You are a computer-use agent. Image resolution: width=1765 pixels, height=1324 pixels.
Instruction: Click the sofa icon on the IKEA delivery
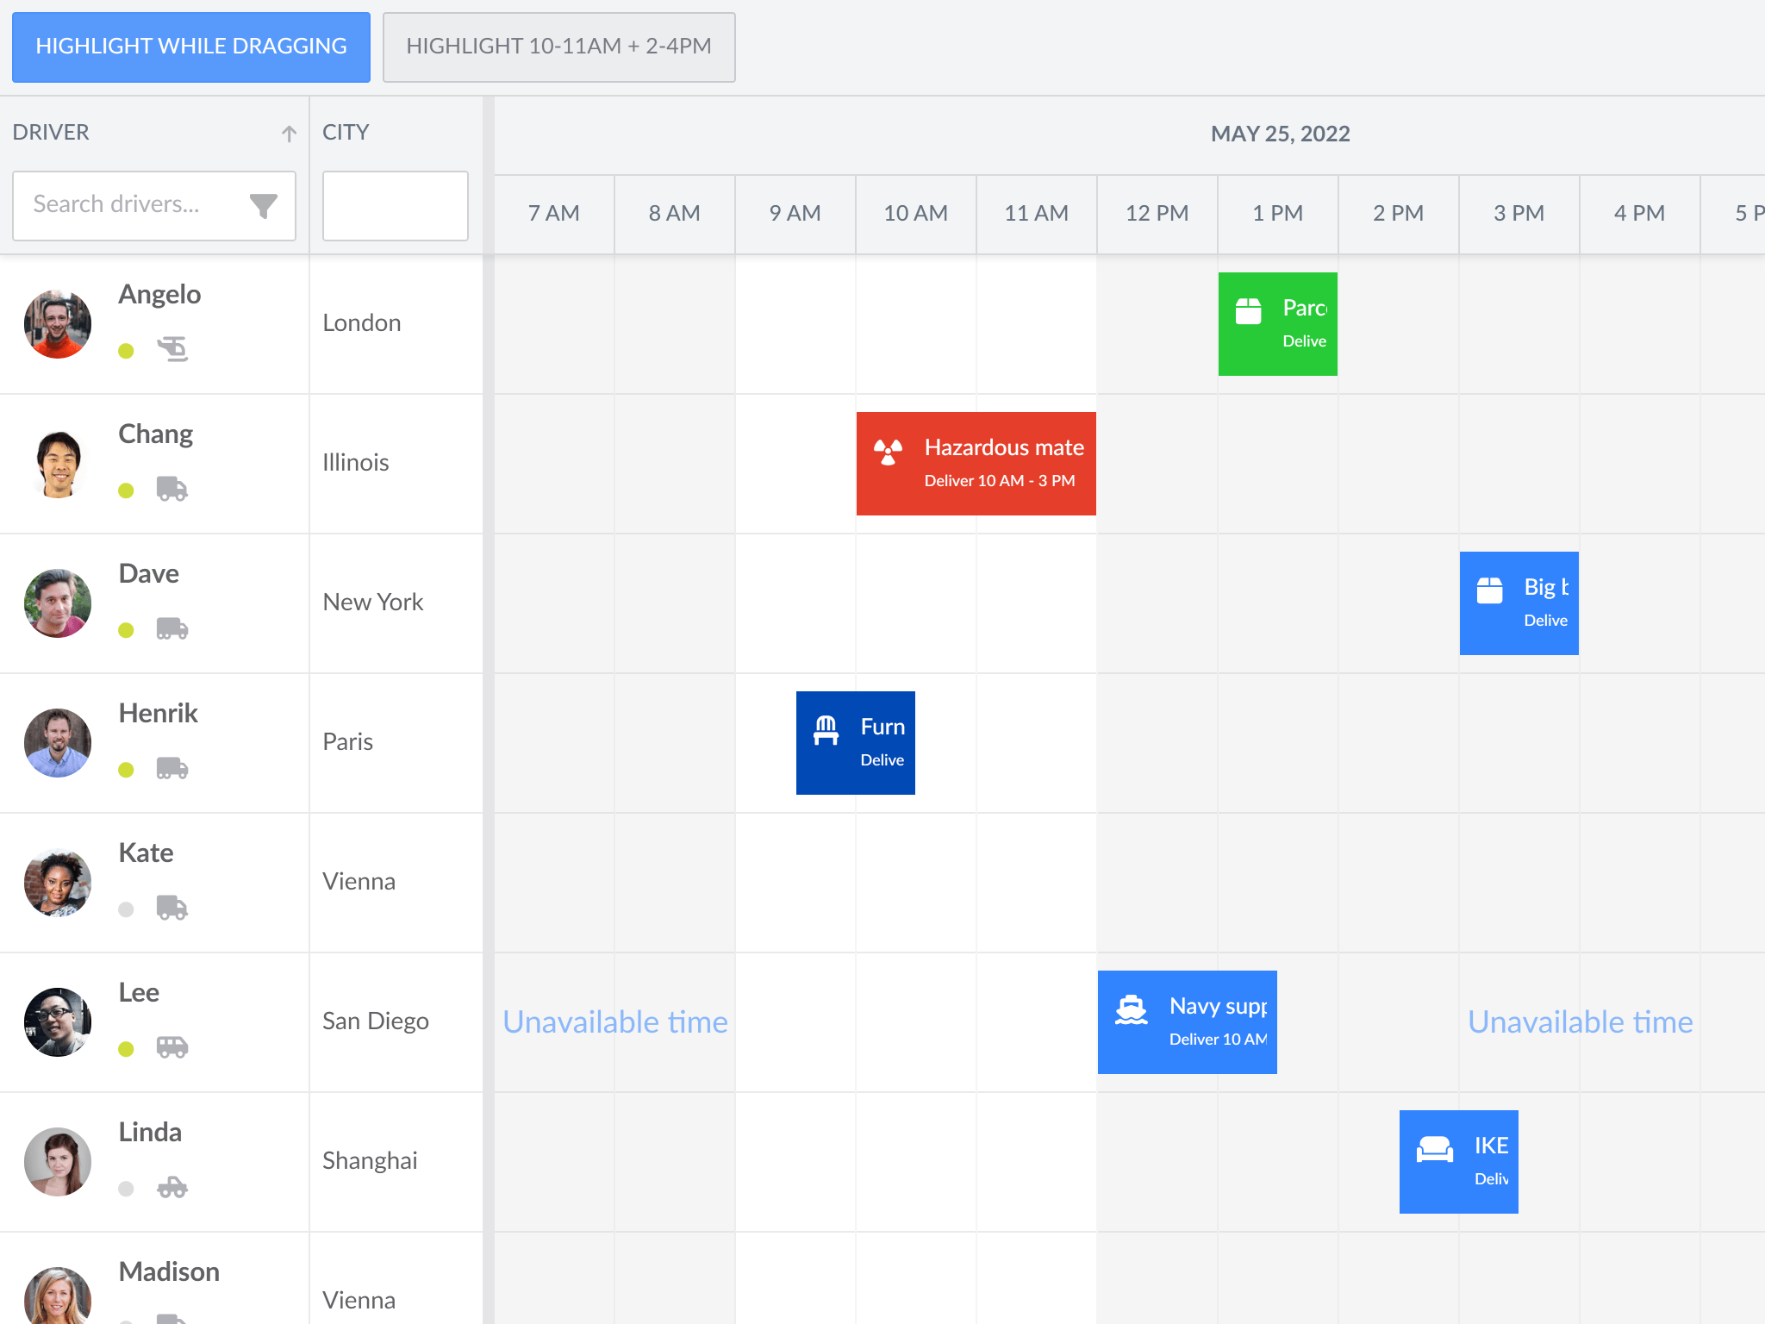[1433, 1147]
